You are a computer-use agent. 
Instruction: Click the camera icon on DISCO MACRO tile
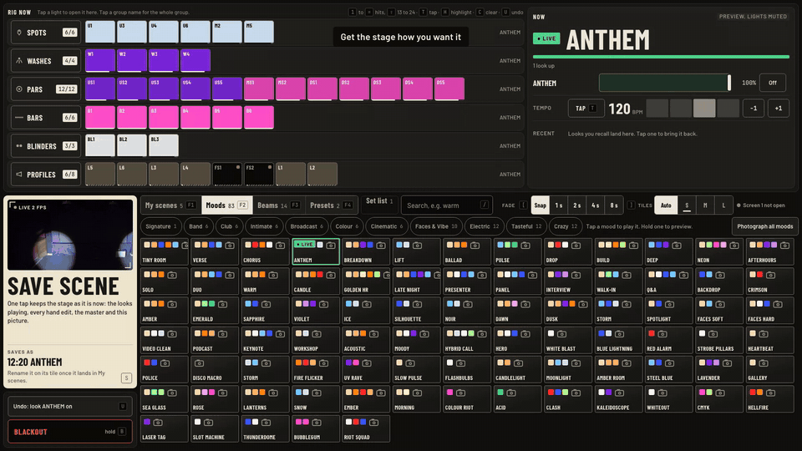click(199, 363)
